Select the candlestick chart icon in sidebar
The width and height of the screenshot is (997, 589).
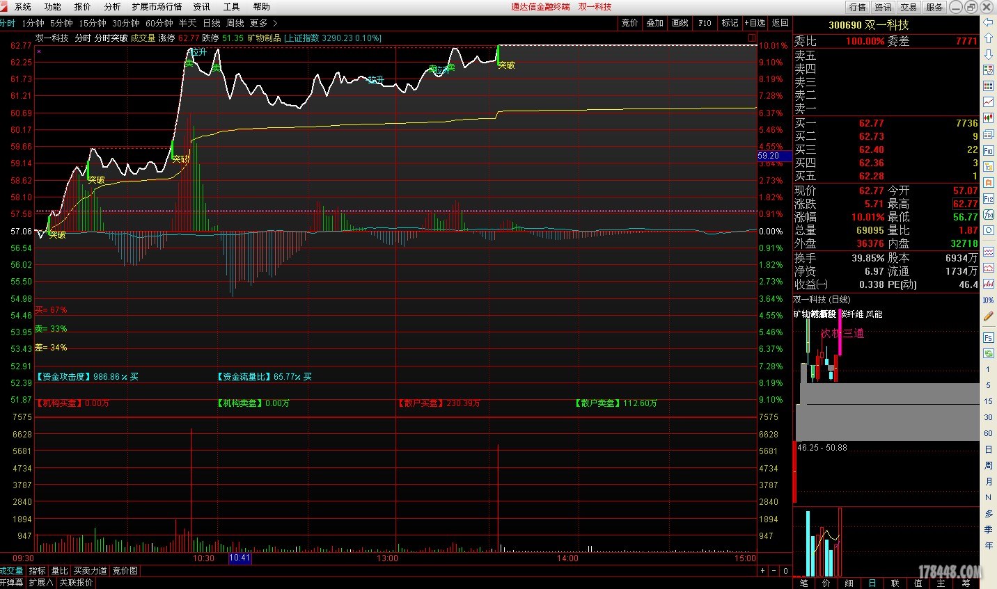pyautogui.click(x=988, y=118)
